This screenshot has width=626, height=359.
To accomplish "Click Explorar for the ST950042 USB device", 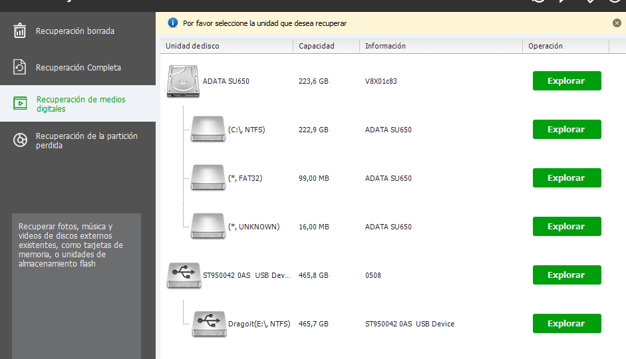I will tap(567, 275).
